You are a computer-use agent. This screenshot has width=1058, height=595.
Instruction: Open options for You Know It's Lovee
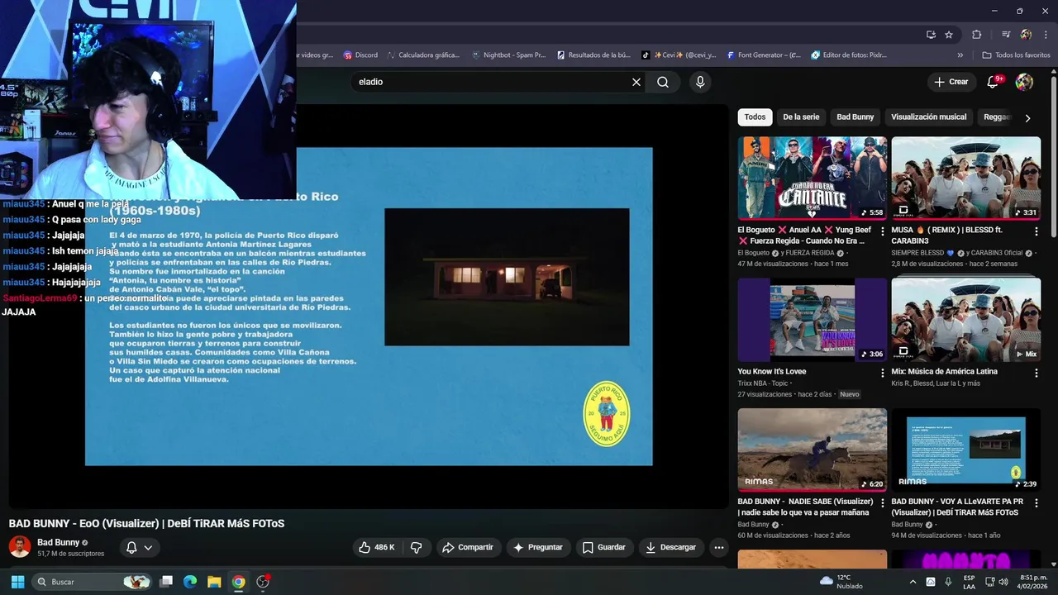click(883, 373)
